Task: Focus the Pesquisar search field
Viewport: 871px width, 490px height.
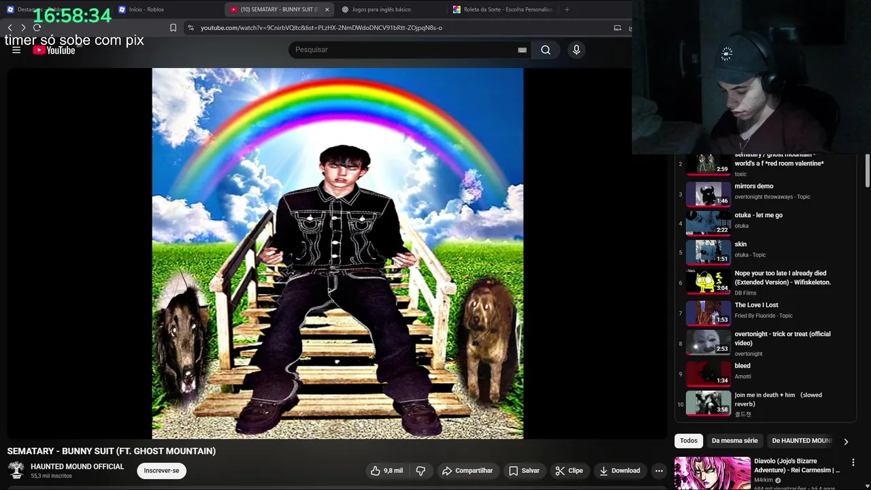Action: tap(405, 50)
